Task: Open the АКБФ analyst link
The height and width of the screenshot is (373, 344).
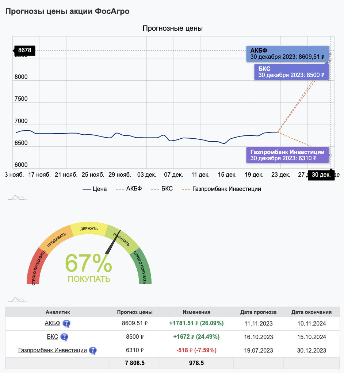Action: tap(52, 323)
